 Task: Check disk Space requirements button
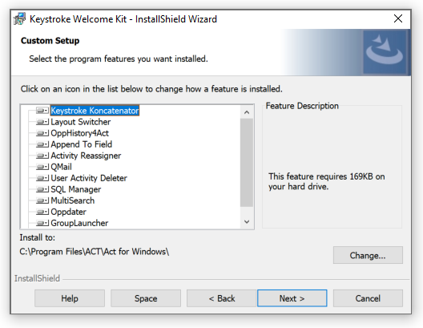point(146,298)
